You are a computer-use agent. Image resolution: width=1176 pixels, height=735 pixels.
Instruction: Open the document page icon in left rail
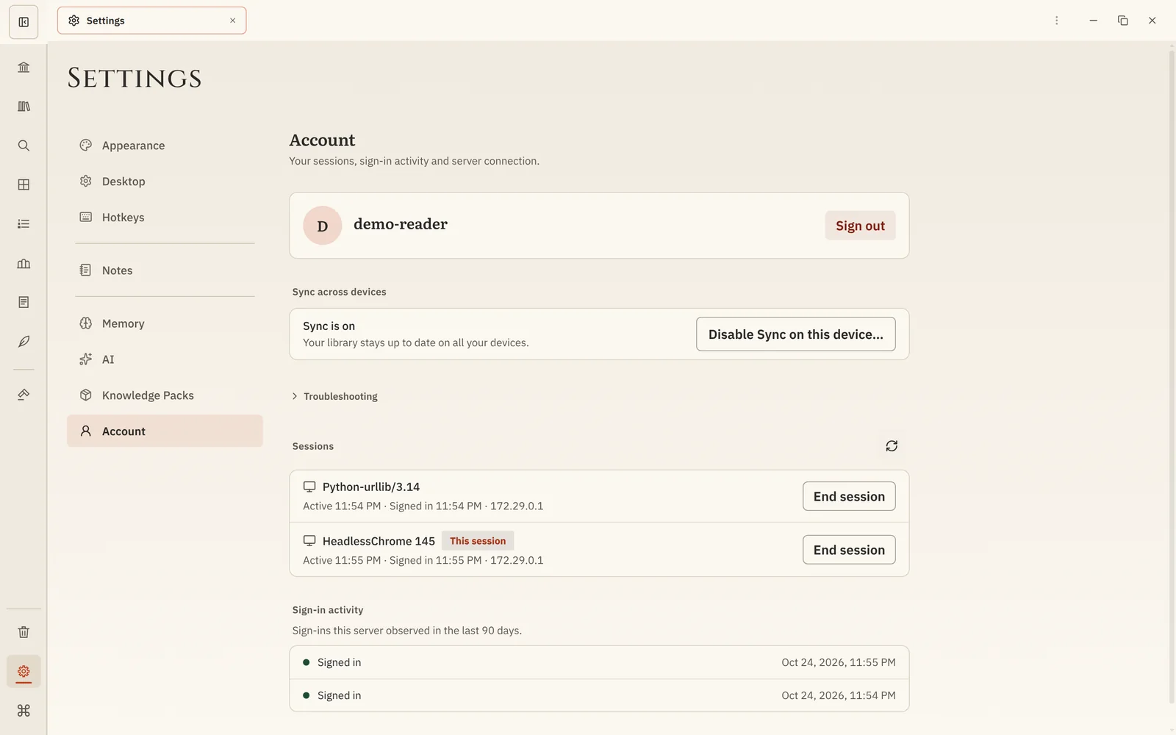pyautogui.click(x=24, y=302)
